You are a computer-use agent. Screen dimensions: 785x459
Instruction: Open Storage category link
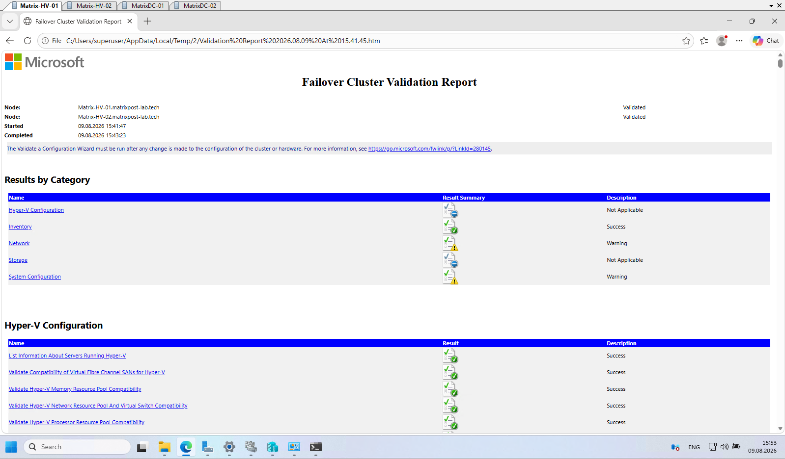(x=18, y=260)
